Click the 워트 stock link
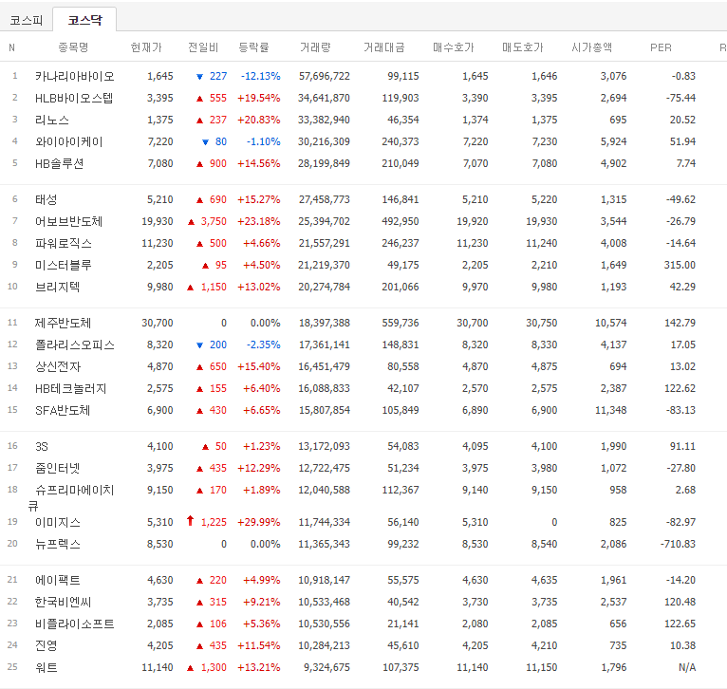 (46, 667)
